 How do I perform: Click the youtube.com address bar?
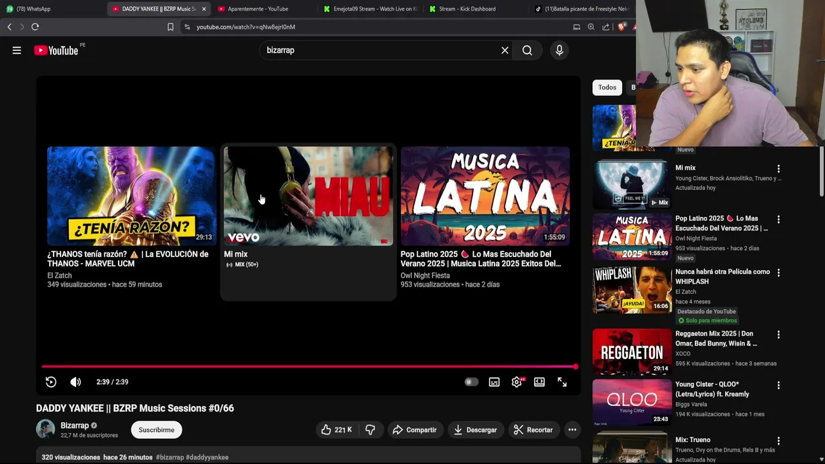374,27
